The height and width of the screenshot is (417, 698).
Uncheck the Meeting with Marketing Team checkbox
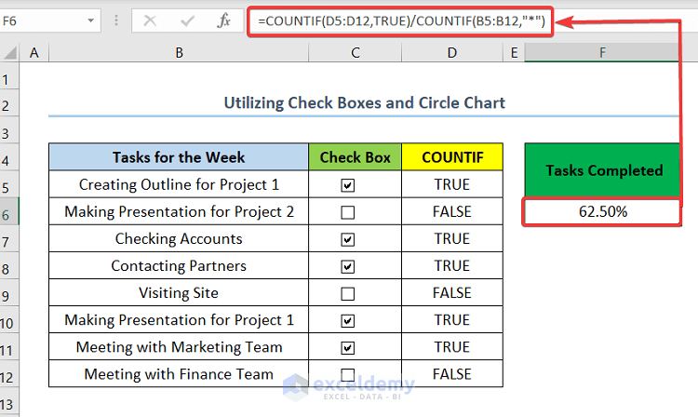(348, 347)
